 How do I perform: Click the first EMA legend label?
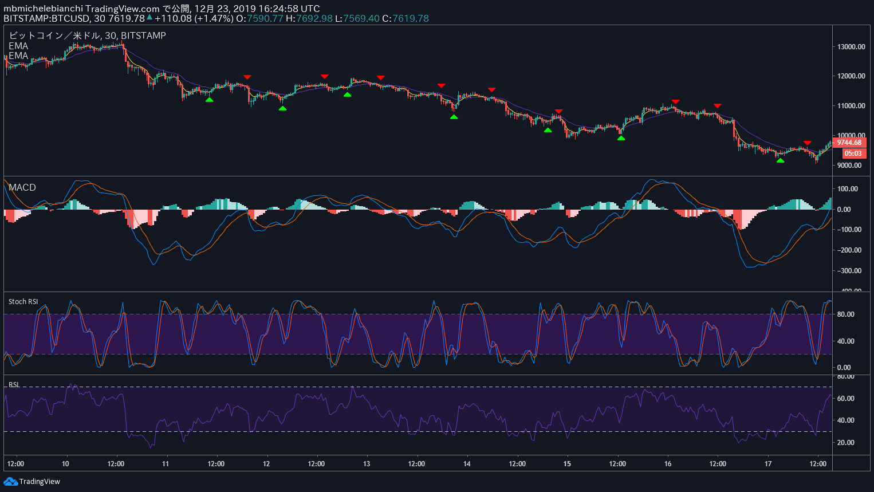18,46
